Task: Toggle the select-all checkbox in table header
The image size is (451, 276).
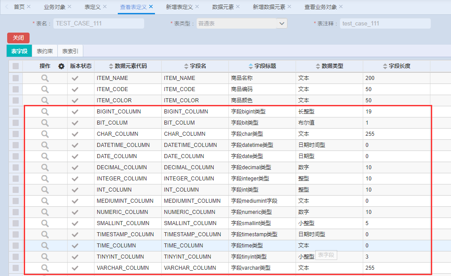Action: coord(16,66)
